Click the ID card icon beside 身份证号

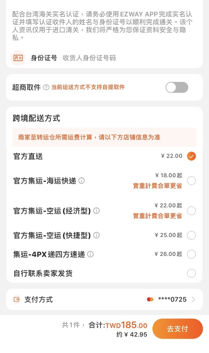click(18, 58)
